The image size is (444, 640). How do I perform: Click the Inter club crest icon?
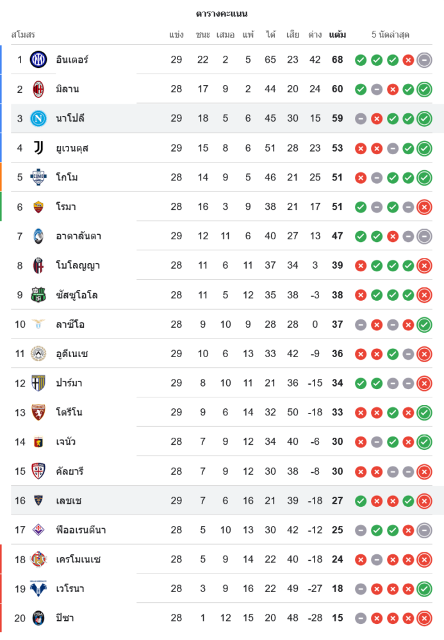click(38, 60)
